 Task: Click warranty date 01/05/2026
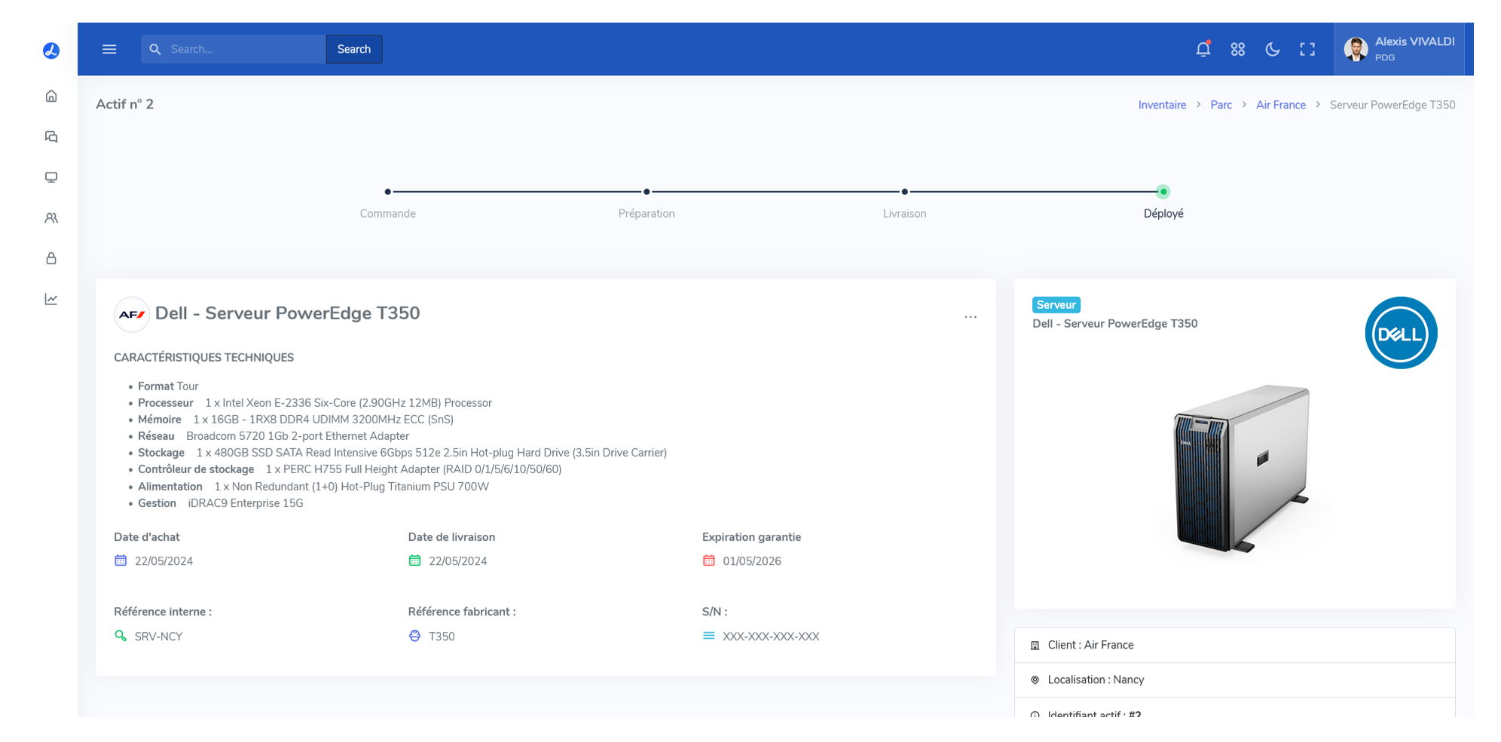752,561
